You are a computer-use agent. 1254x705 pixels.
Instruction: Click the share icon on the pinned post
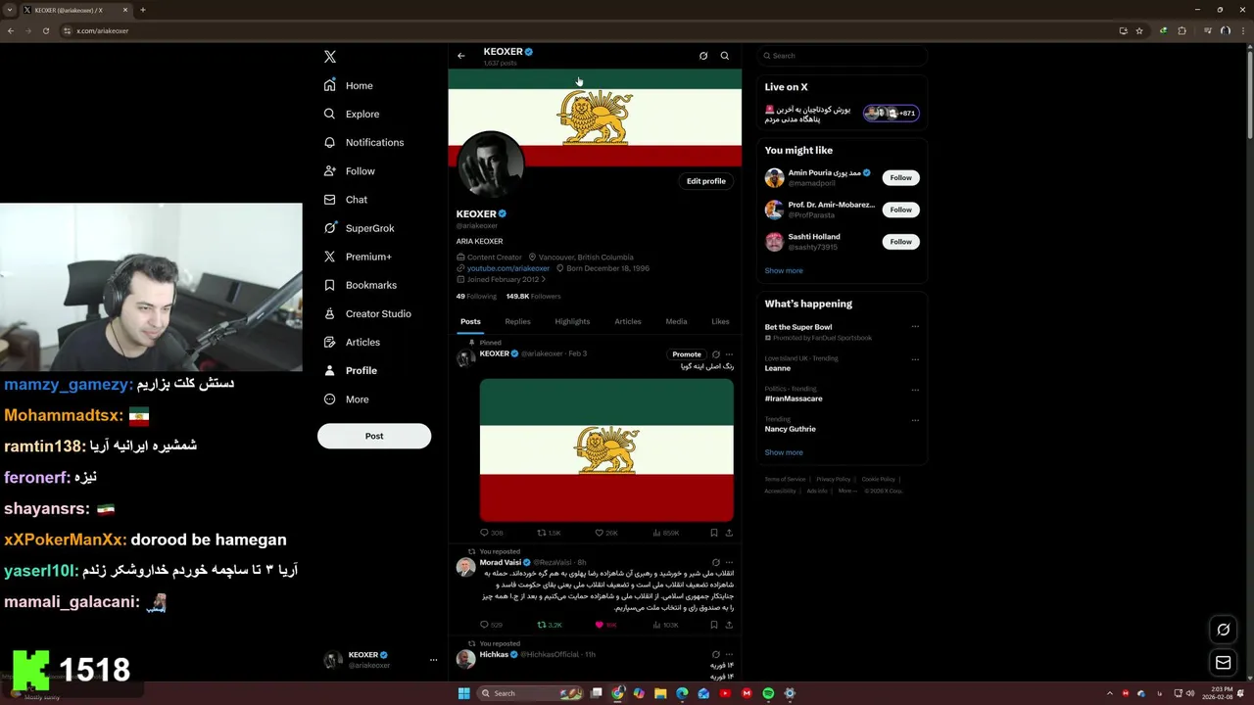[x=729, y=533]
